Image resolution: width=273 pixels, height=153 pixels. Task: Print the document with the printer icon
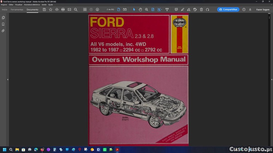click(x=63, y=9)
